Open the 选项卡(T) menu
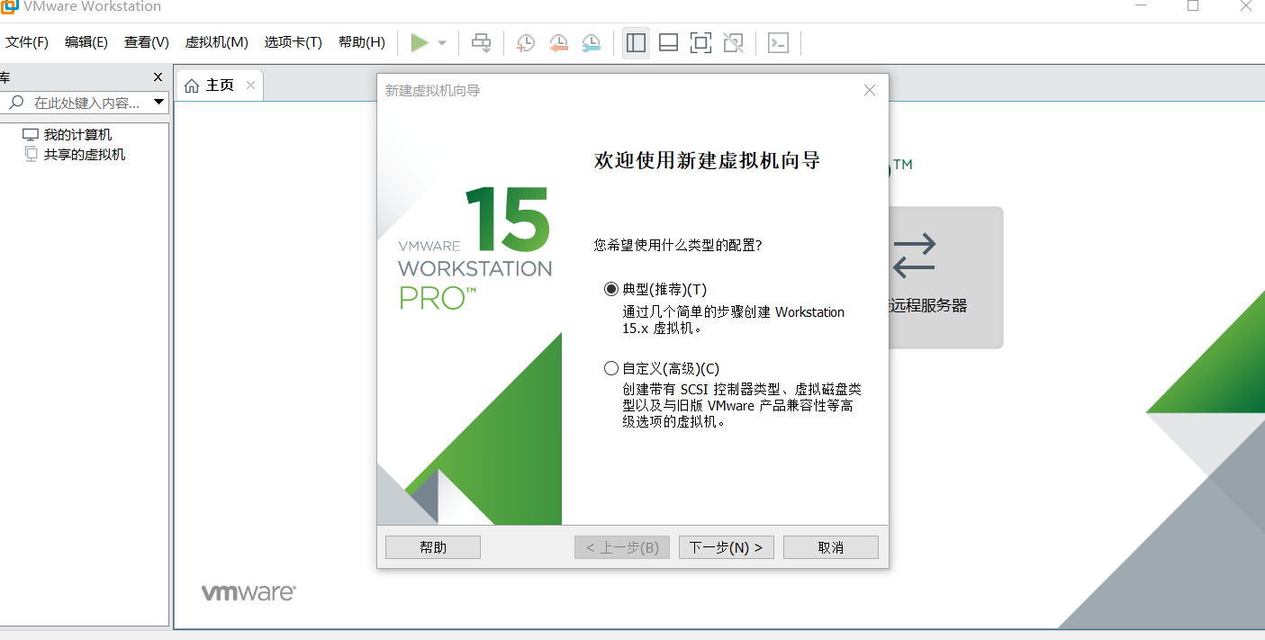The image size is (1265, 640). pos(294,42)
